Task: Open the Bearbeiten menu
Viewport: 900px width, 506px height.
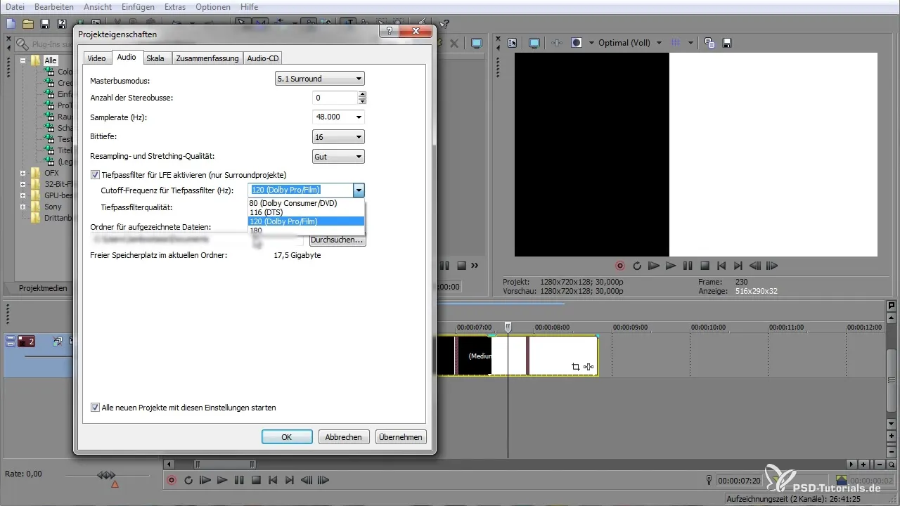Action: pyautogui.click(x=53, y=7)
